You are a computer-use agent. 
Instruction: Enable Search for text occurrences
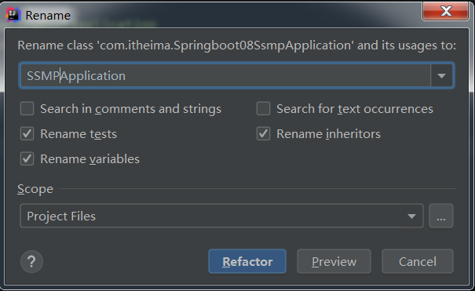pos(263,108)
